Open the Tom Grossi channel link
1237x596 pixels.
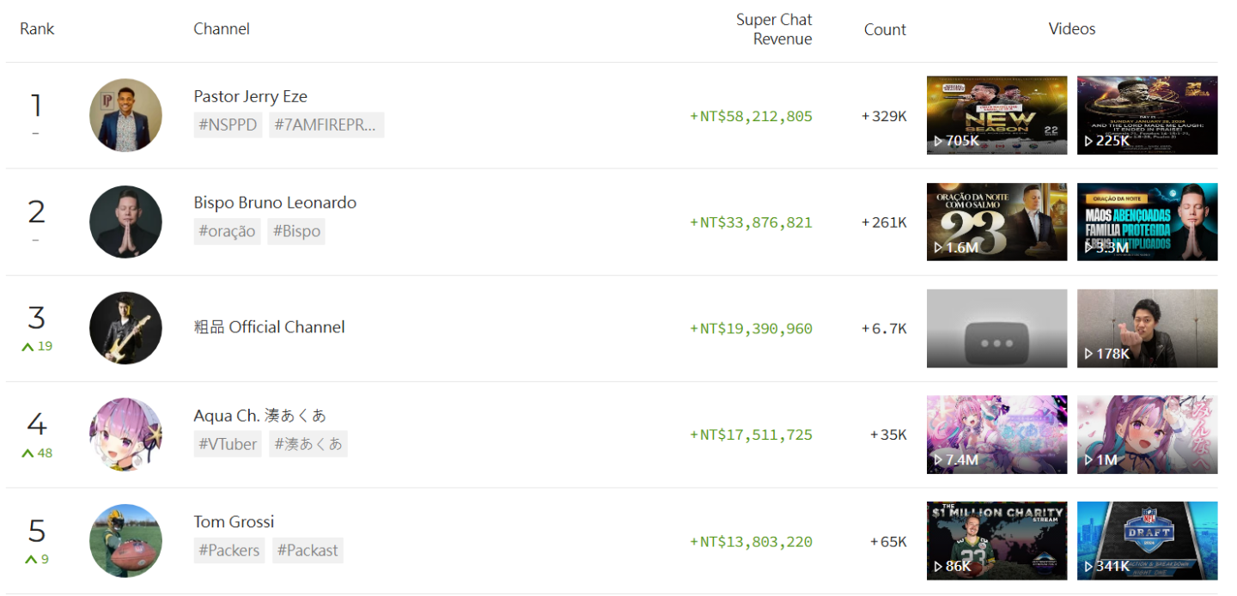pos(234,522)
